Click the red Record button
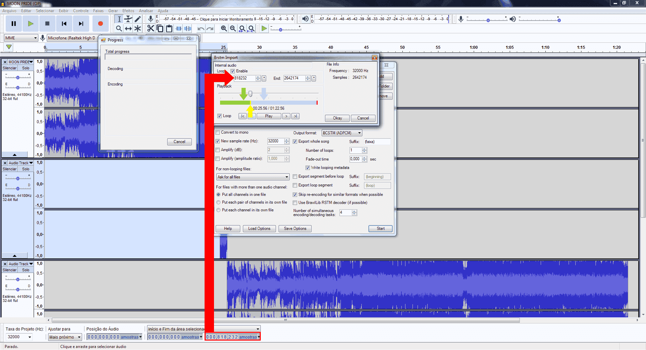Image resolution: width=646 pixels, height=350 pixels. 100,24
